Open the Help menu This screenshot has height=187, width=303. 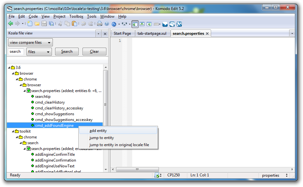click(x=122, y=16)
